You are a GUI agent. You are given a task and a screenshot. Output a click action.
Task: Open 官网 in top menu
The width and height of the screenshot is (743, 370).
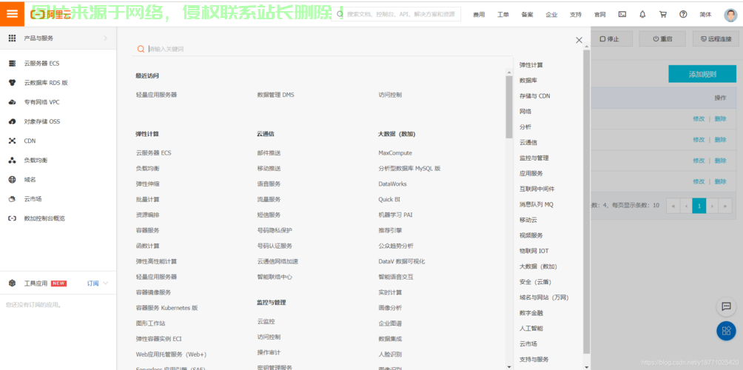coord(600,15)
